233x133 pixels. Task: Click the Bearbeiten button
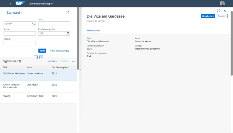click(x=208, y=16)
